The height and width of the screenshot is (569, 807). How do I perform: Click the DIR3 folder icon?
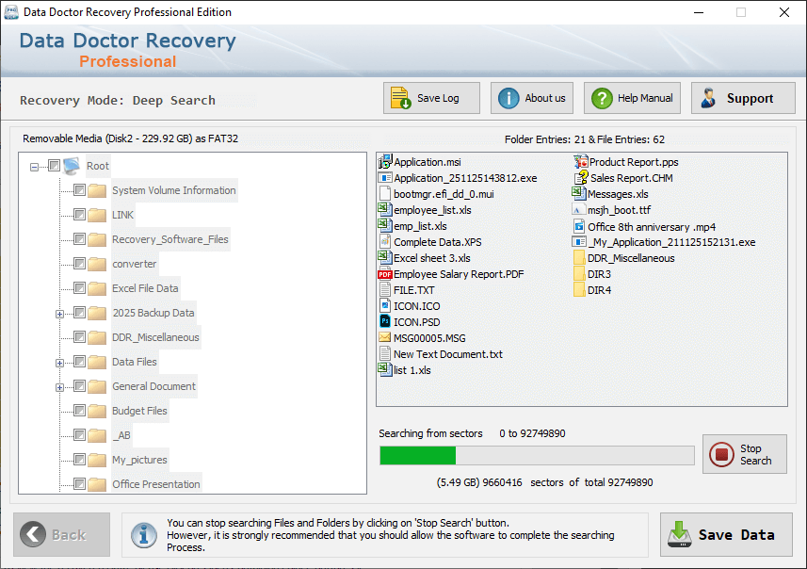click(579, 274)
